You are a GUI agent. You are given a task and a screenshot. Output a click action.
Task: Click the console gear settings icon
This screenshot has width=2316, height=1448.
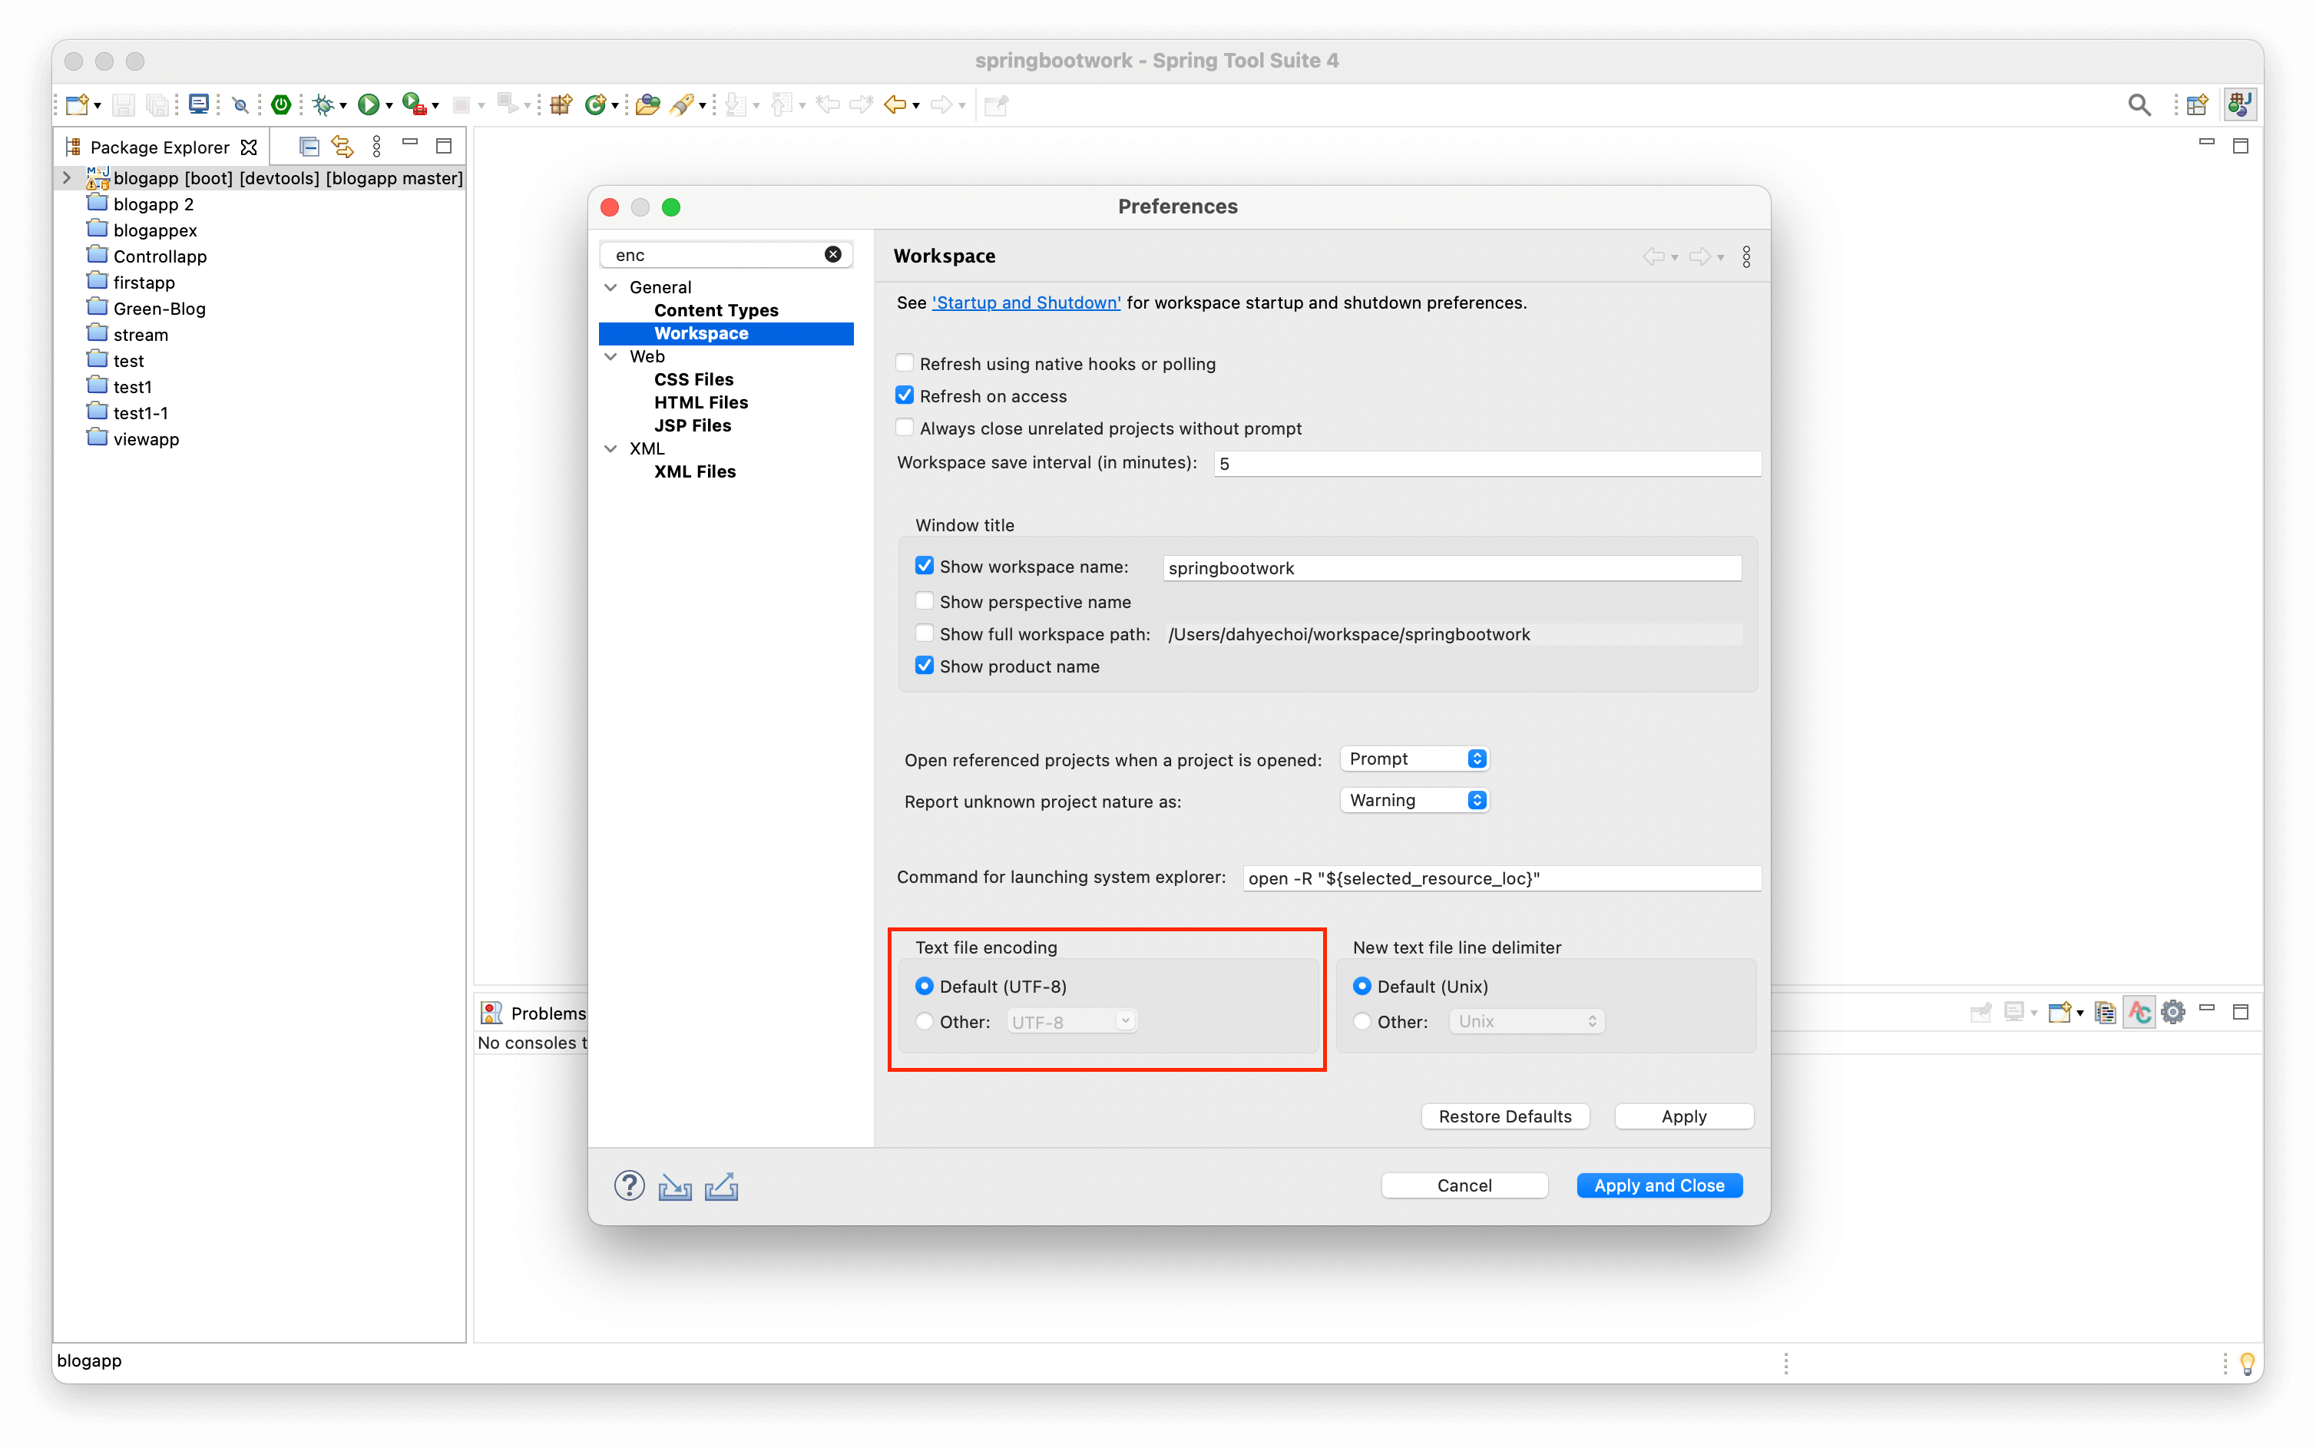[2172, 1011]
